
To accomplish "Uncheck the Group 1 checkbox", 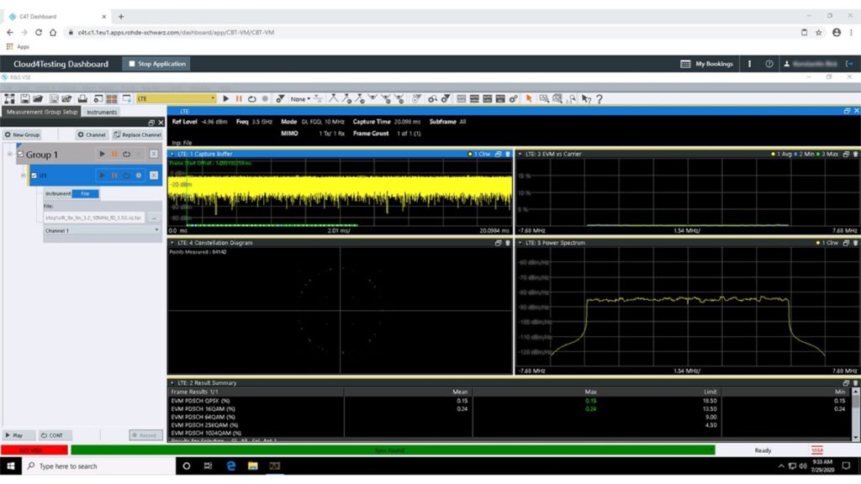I will (x=21, y=155).
